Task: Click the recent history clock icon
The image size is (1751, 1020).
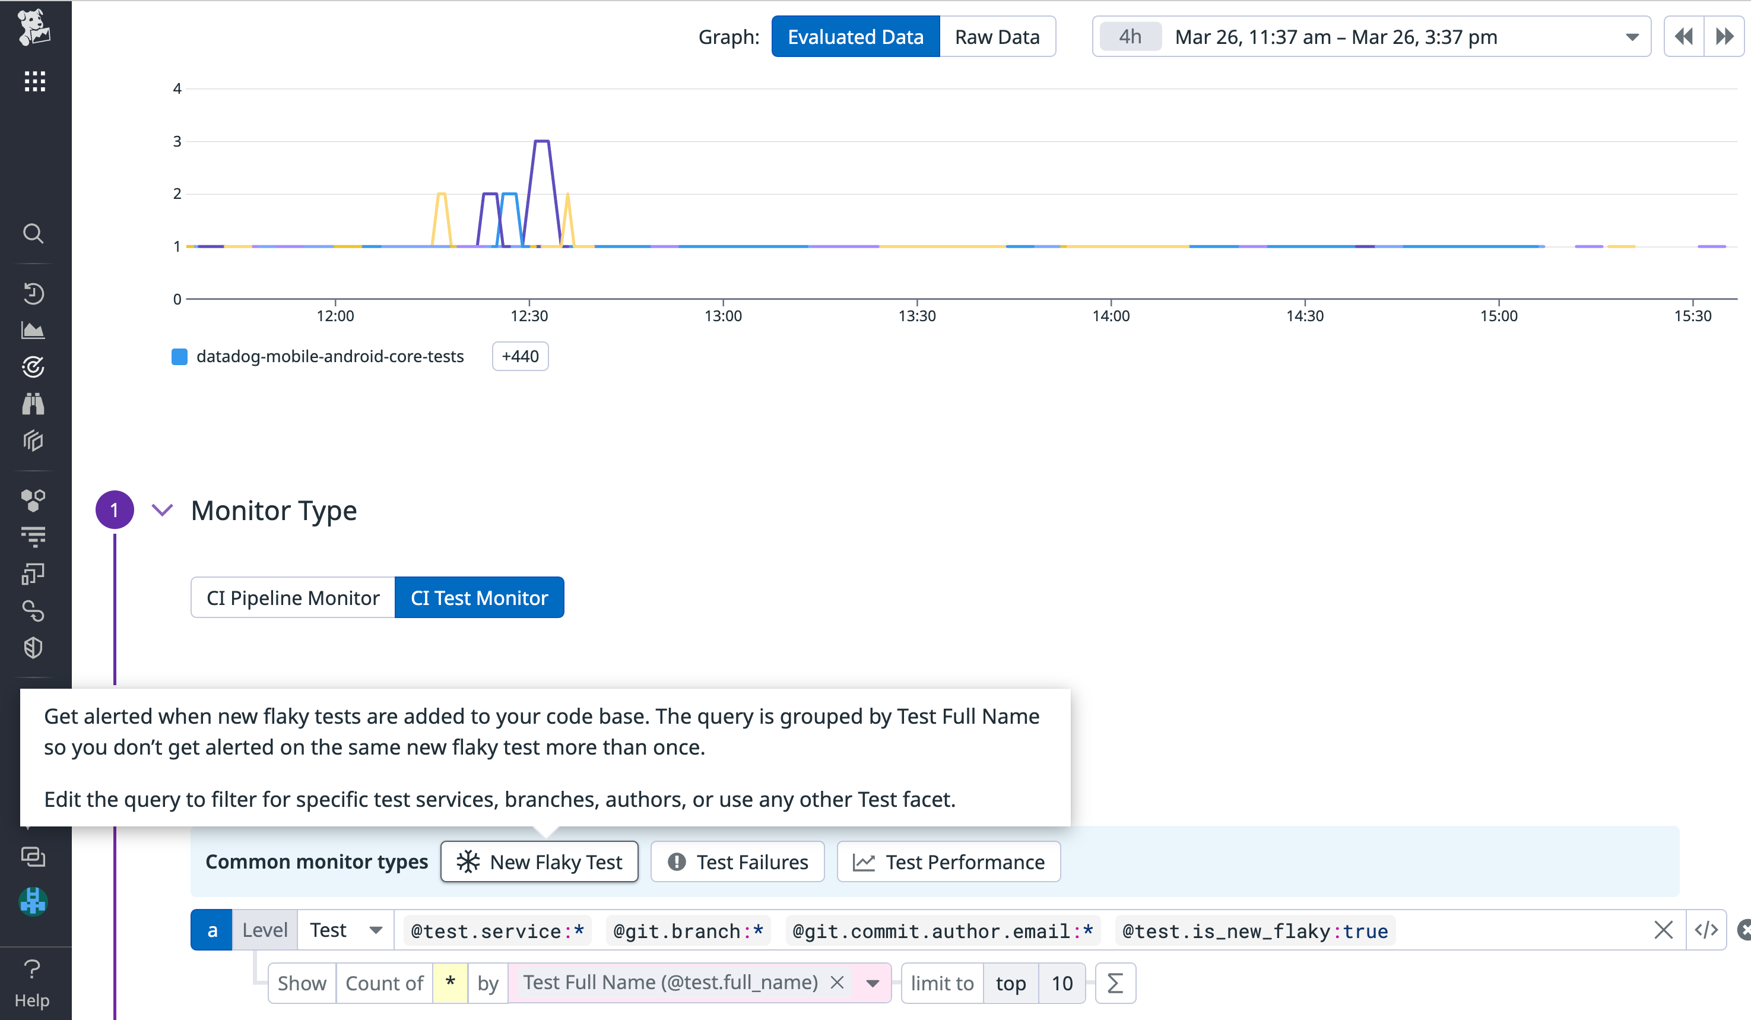Action: tap(33, 294)
